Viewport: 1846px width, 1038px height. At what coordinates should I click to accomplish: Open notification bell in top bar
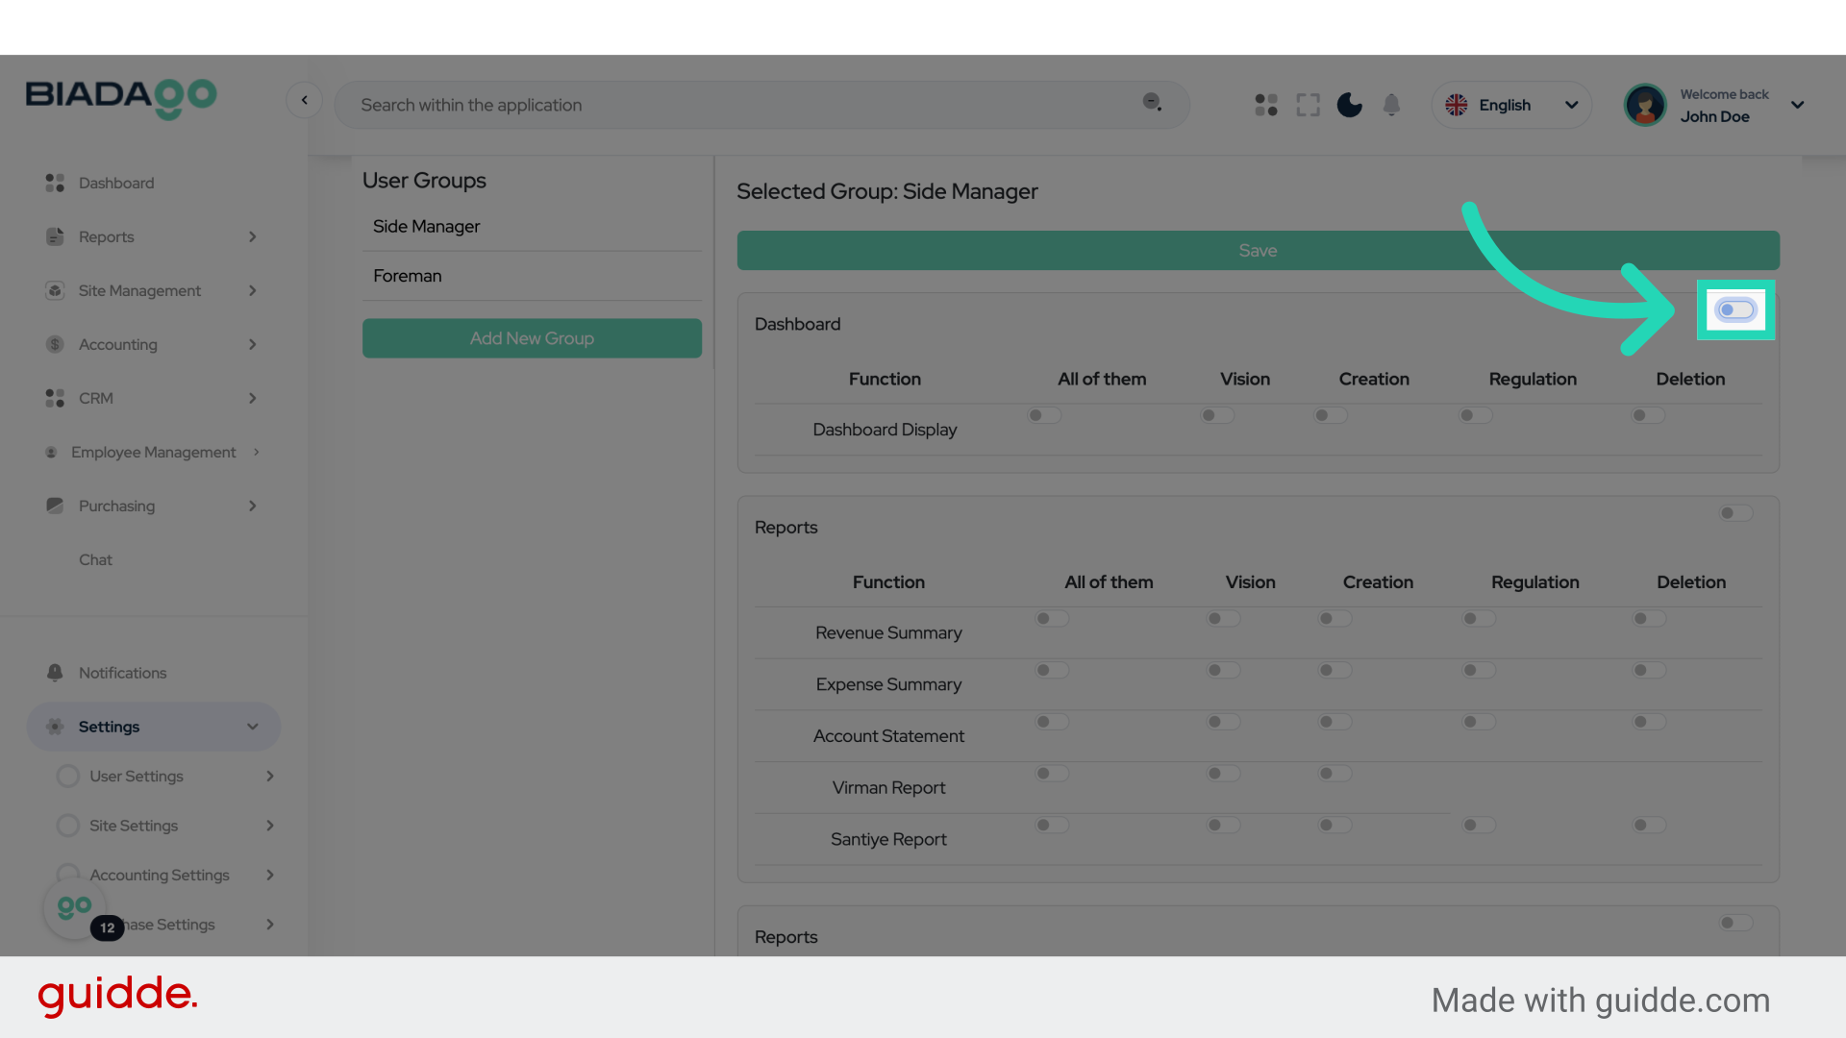point(1391,105)
